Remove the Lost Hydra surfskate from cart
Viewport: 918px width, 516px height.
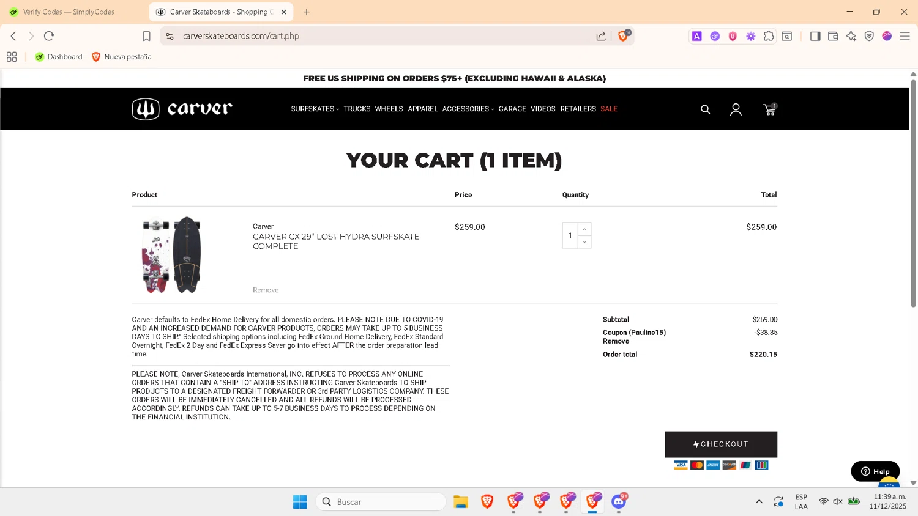(266, 290)
